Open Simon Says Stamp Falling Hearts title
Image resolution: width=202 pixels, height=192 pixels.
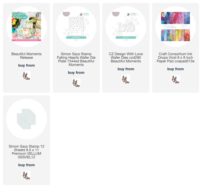click(76, 59)
